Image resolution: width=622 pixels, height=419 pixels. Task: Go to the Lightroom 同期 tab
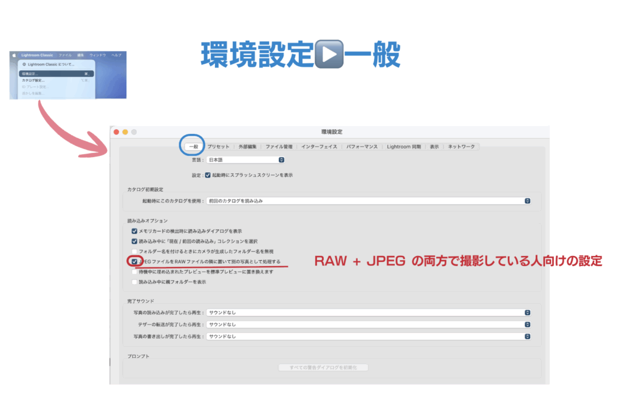(x=404, y=147)
